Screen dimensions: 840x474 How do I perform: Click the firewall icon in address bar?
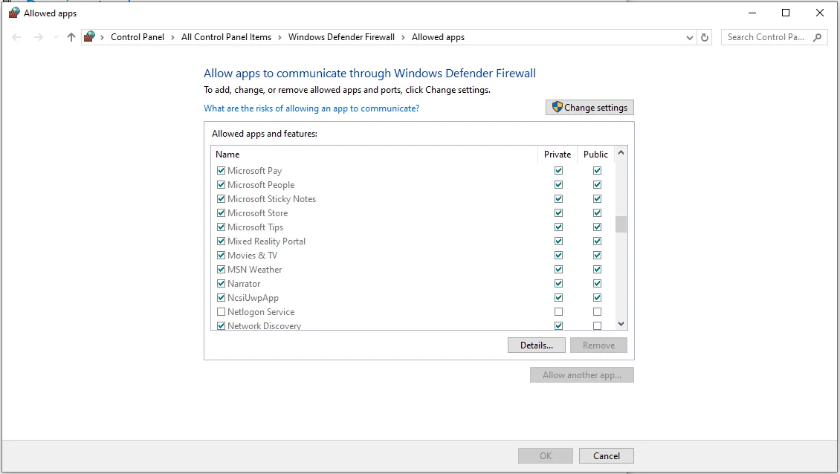click(x=90, y=37)
